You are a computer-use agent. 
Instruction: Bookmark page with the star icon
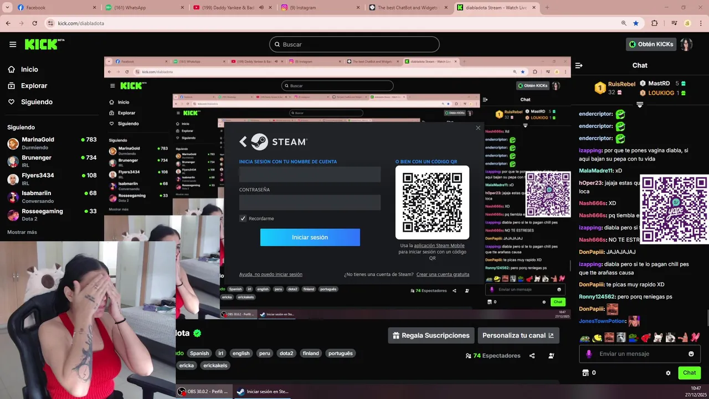tap(636, 23)
